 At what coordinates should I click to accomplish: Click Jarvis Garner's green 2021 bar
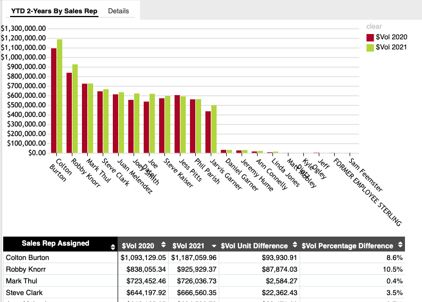click(x=214, y=129)
